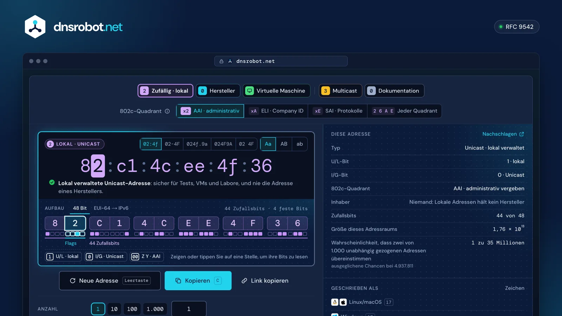Screen dimensions: 562x316
Task: Select the Zufällig · lokal address type
Action: [165, 91]
